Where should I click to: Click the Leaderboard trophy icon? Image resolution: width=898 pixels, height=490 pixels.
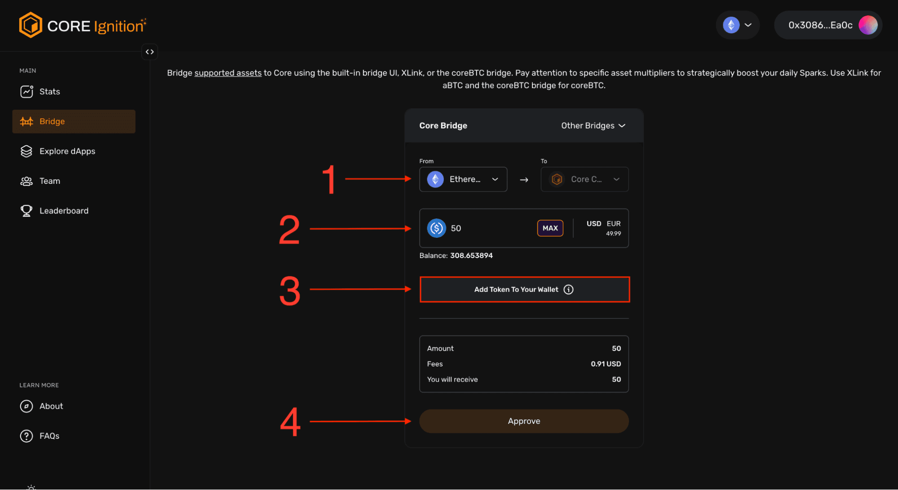(x=27, y=210)
